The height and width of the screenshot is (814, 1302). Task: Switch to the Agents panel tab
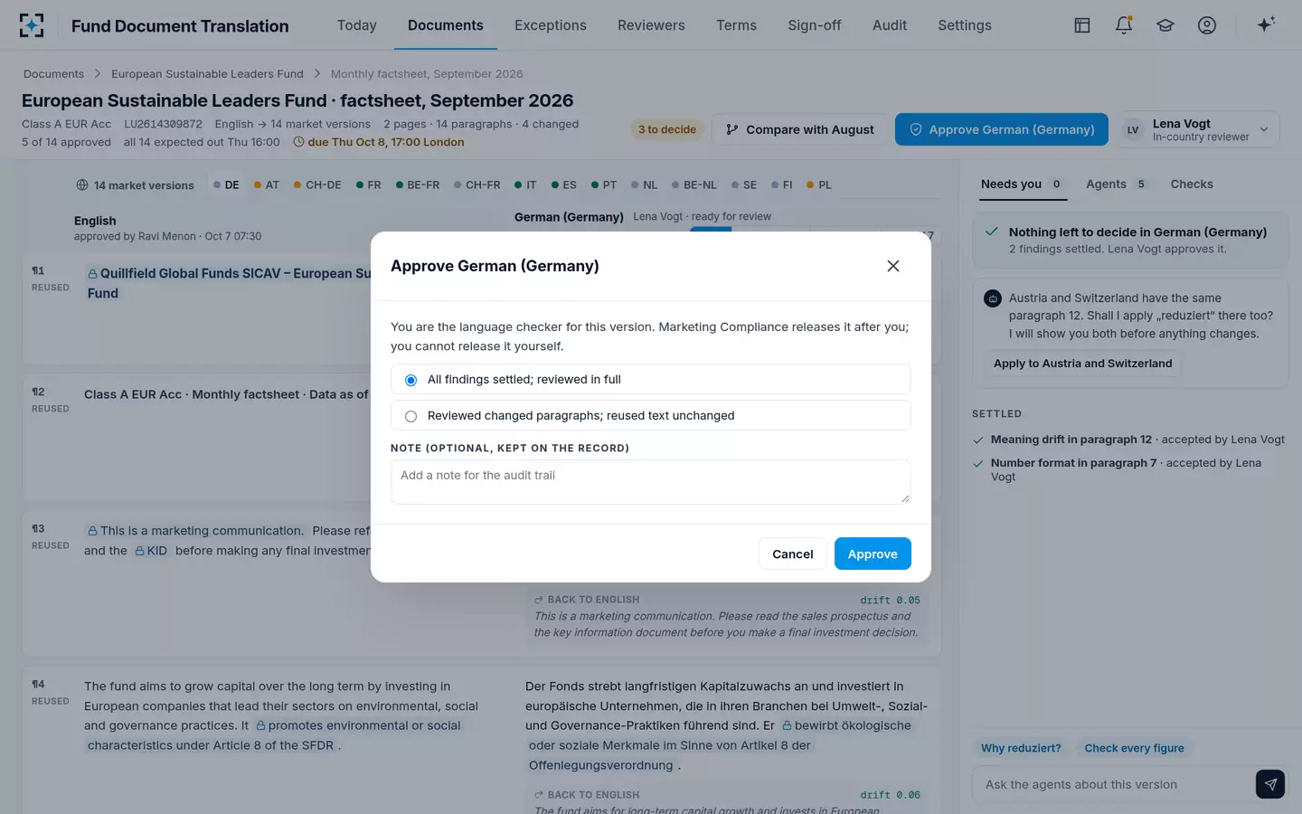click(x=1118, y=185)
